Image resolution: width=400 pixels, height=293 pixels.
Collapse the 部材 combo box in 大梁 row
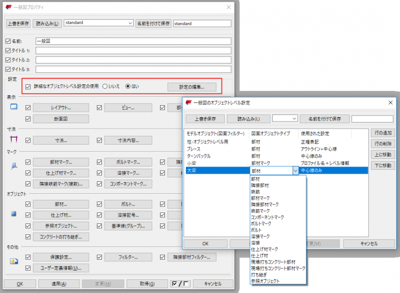tap(295, 171)
